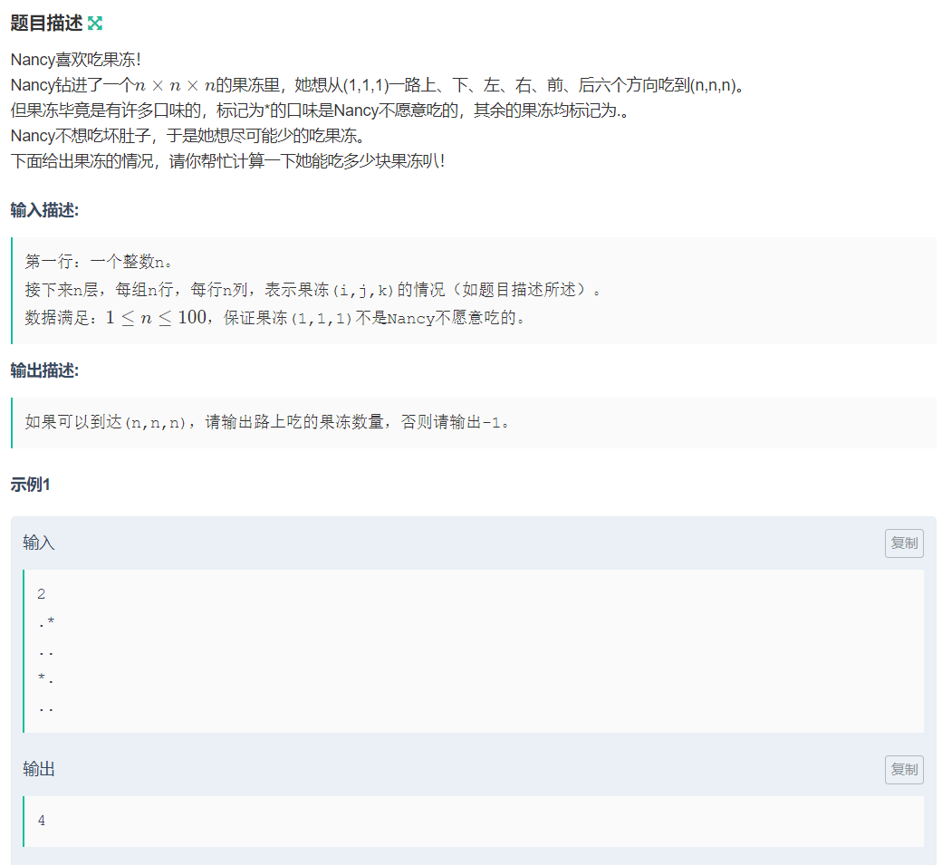Image resolution: width=942 pixels, height=865 pixels.
Task: Click the sample input row '.*'
Action: click(x=46, y=623)
